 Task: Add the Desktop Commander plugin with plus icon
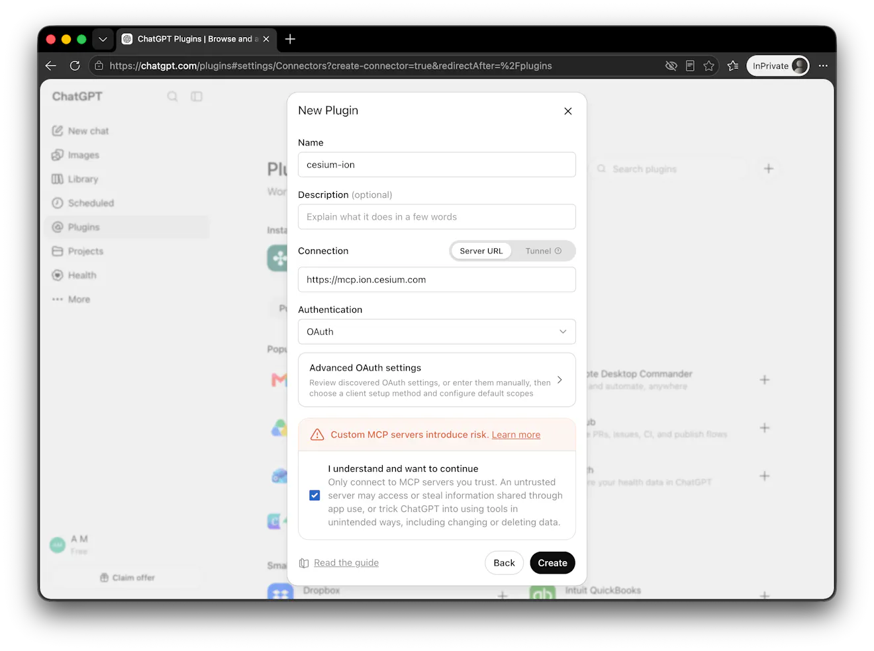pos(765,380)
